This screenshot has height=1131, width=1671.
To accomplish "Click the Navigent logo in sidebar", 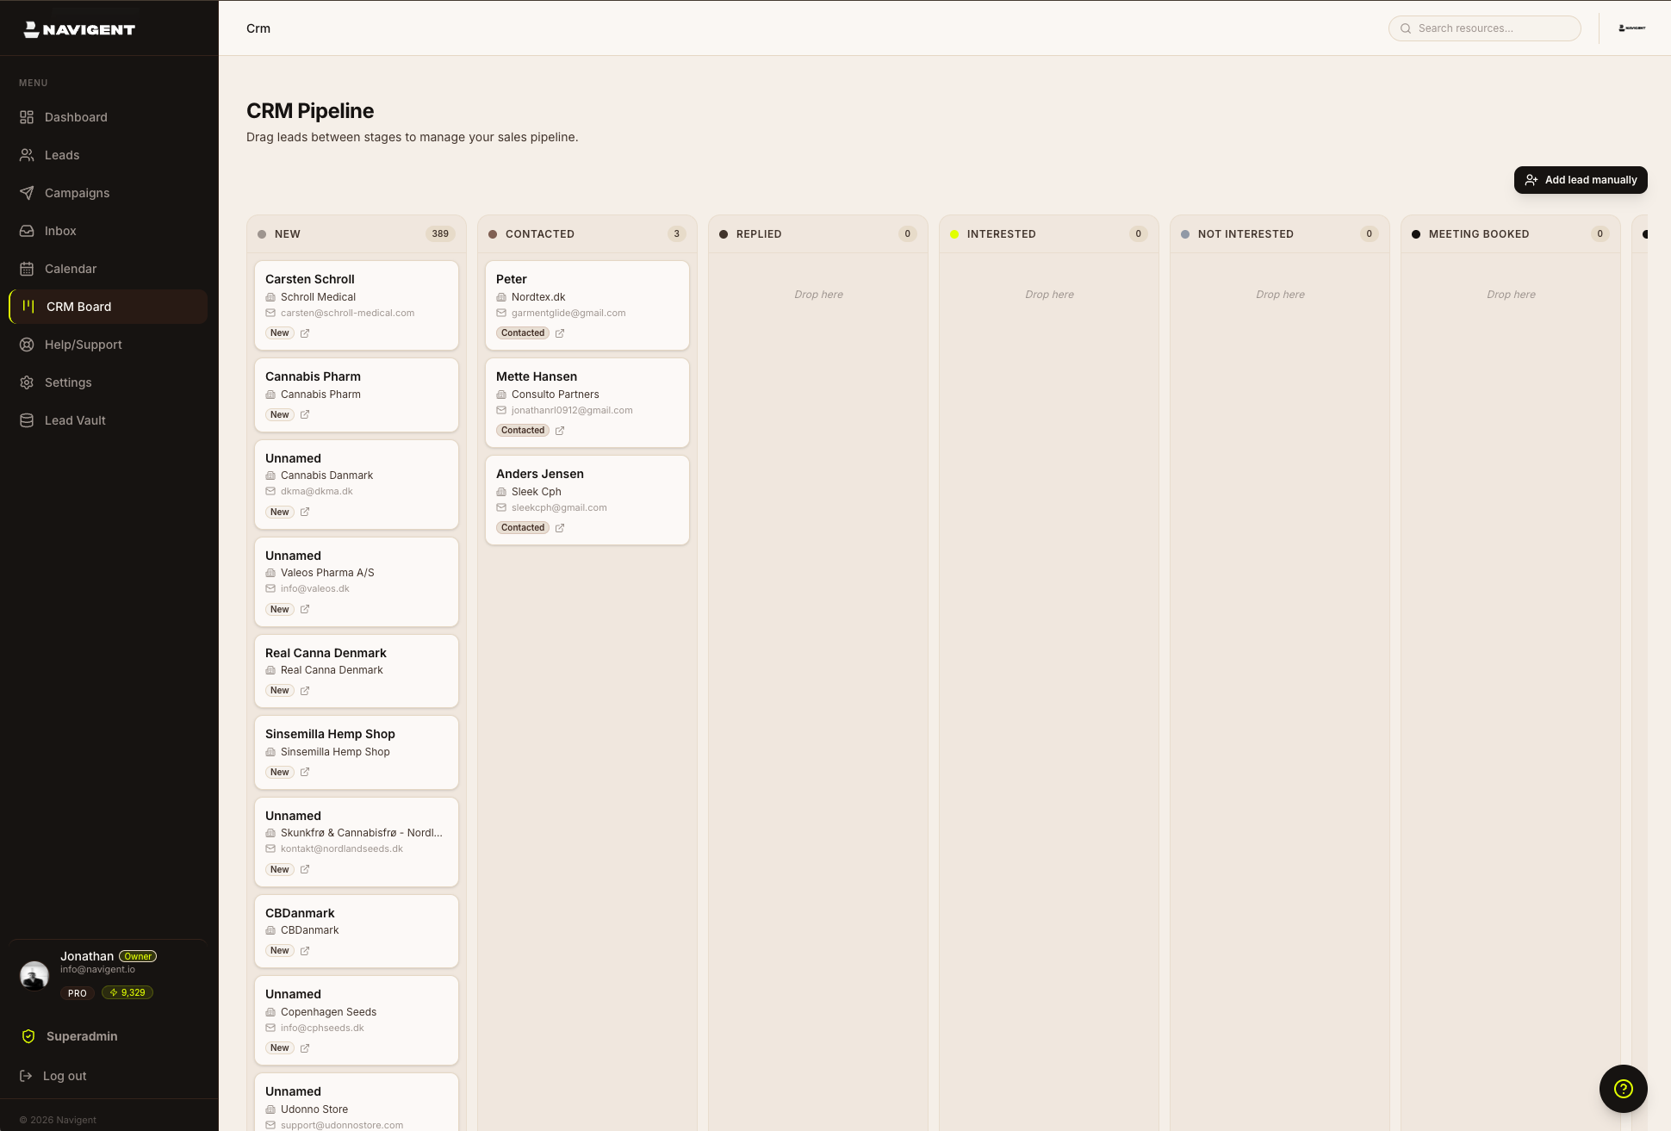I will click(x=79, y=29).
